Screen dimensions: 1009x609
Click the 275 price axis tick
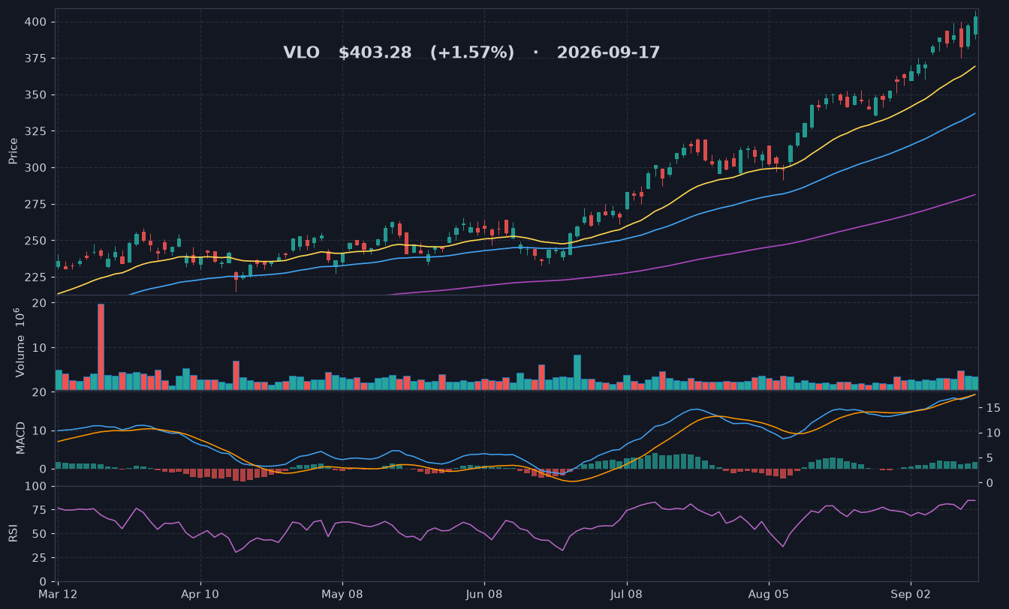pyautogui.click(x=37, y=204)
